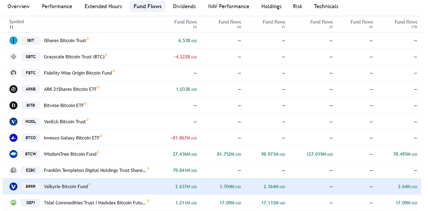The image size is (428, 211).
Task: Click the Valkyrie Bitcoin Fund logo icon
Action: pyautogui.click(x=13, y=187)
